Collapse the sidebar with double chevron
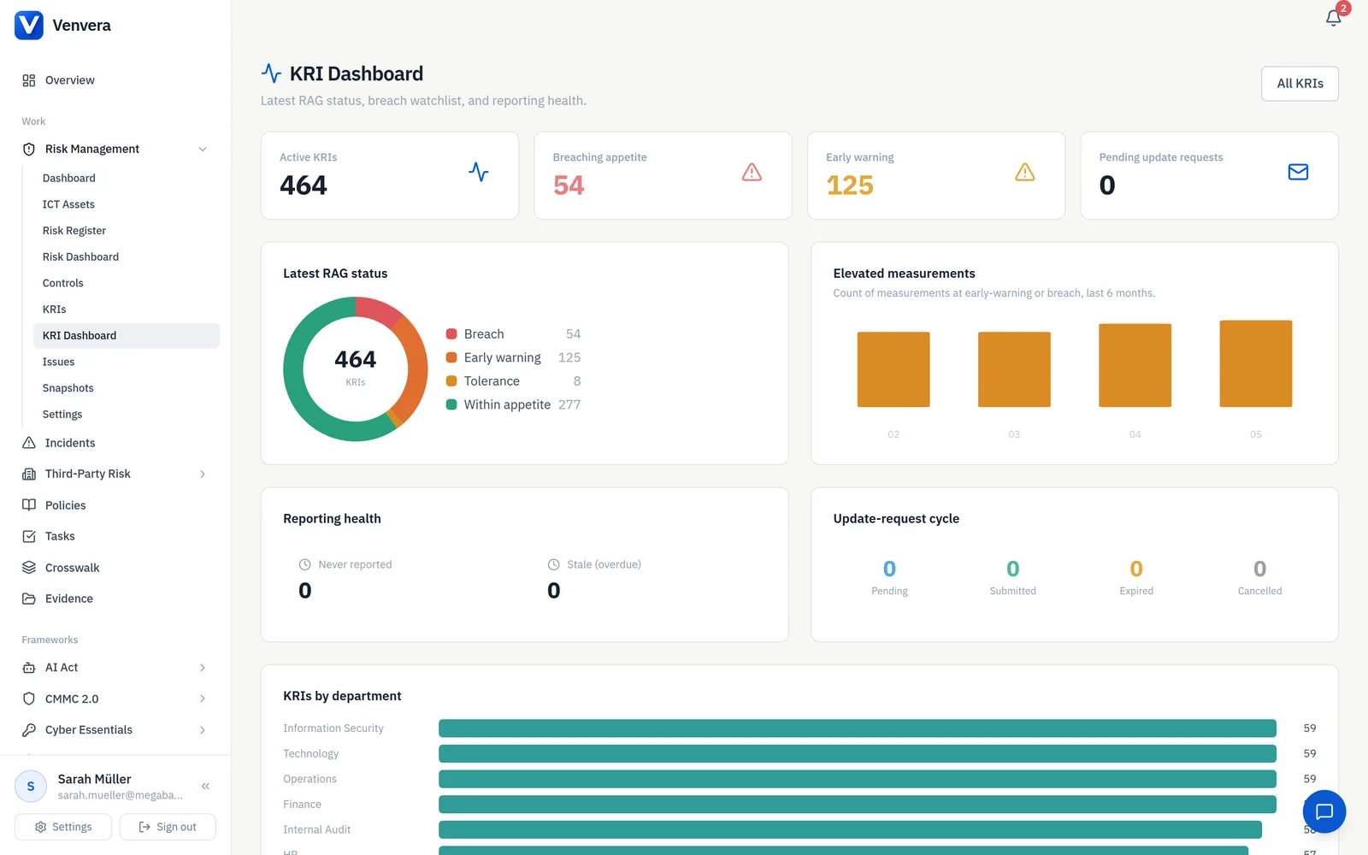Screen dimensions: 1368x855 pos(205,787)
